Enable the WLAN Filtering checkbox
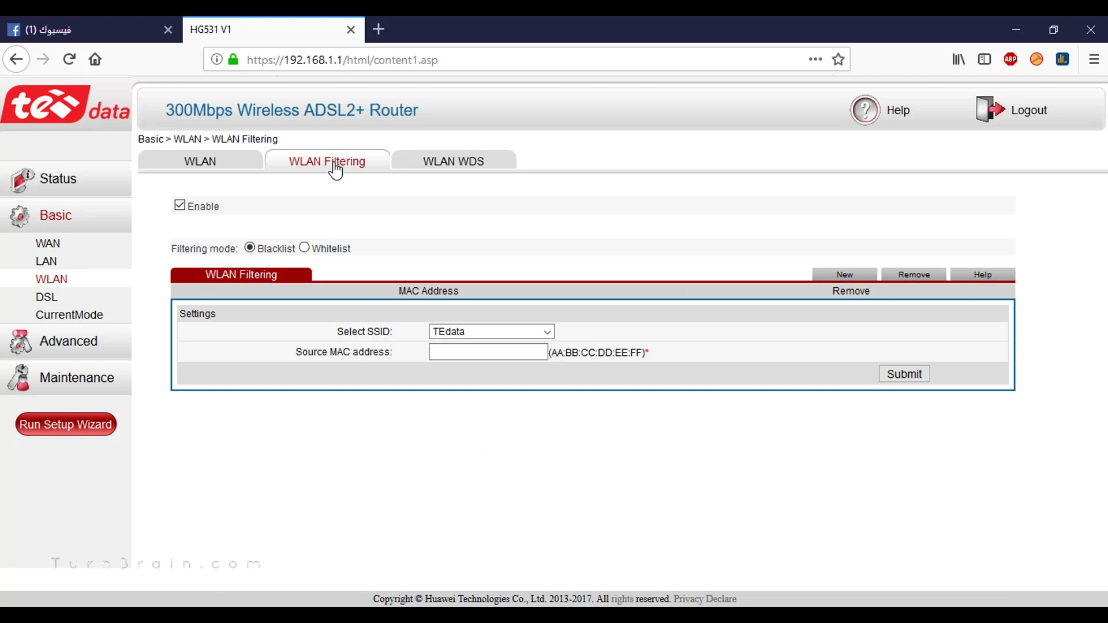1108x623 pixels. click(x=179, y=205)
